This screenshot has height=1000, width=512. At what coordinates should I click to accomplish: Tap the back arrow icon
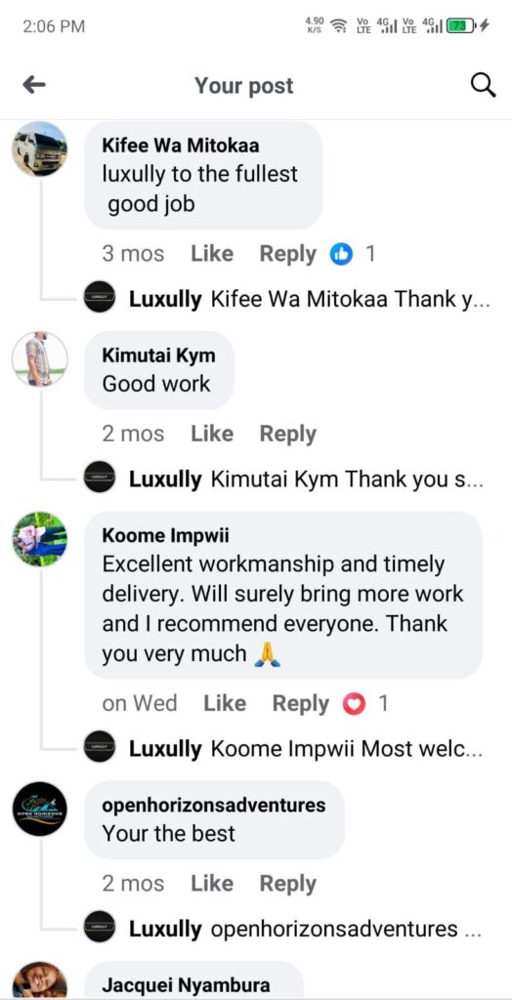pyautogui.click(x=34, y=85)
